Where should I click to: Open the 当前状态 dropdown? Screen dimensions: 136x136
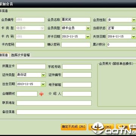[x=134, y=28]
